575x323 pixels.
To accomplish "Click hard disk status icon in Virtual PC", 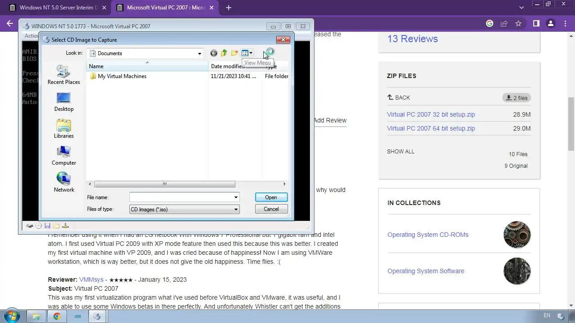I will pyautogui.click(x=30, y=226).
